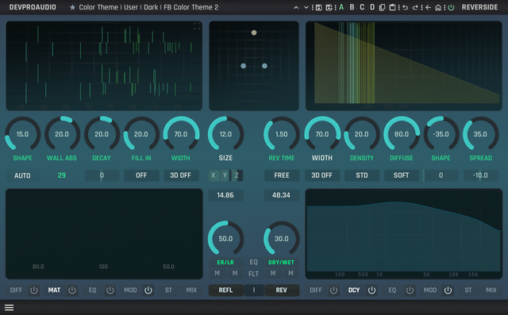Toggle the Y axis button
The image size is (508, 315).
pos(225,175)
